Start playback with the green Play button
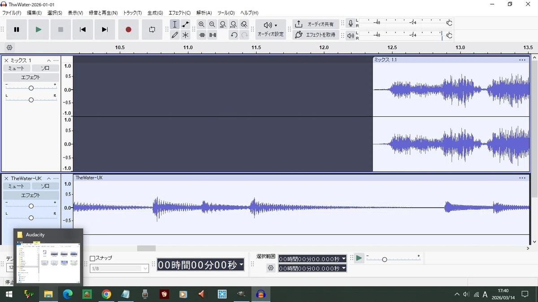The height and width of the screenshot is (302, 538). click(39, 30)
